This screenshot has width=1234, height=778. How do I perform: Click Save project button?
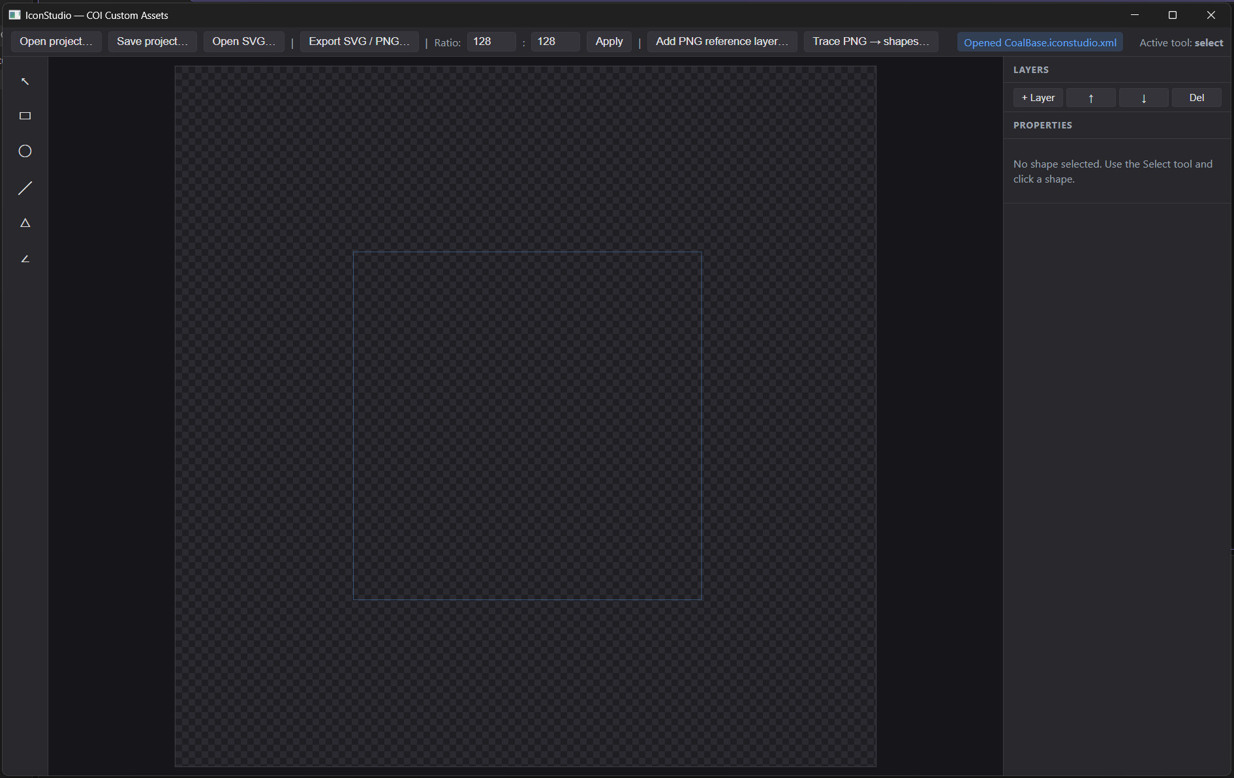click(152, 42)
